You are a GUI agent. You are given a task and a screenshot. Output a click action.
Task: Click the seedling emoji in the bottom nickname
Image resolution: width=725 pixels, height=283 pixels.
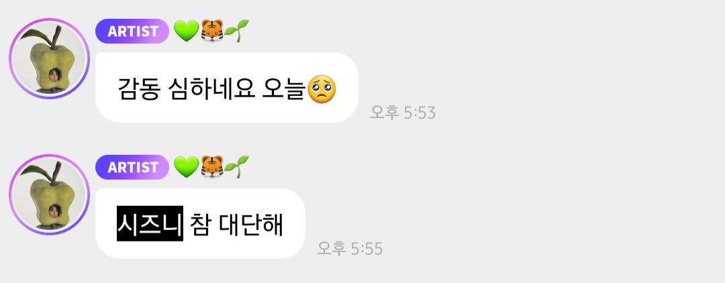coord(237,167)
